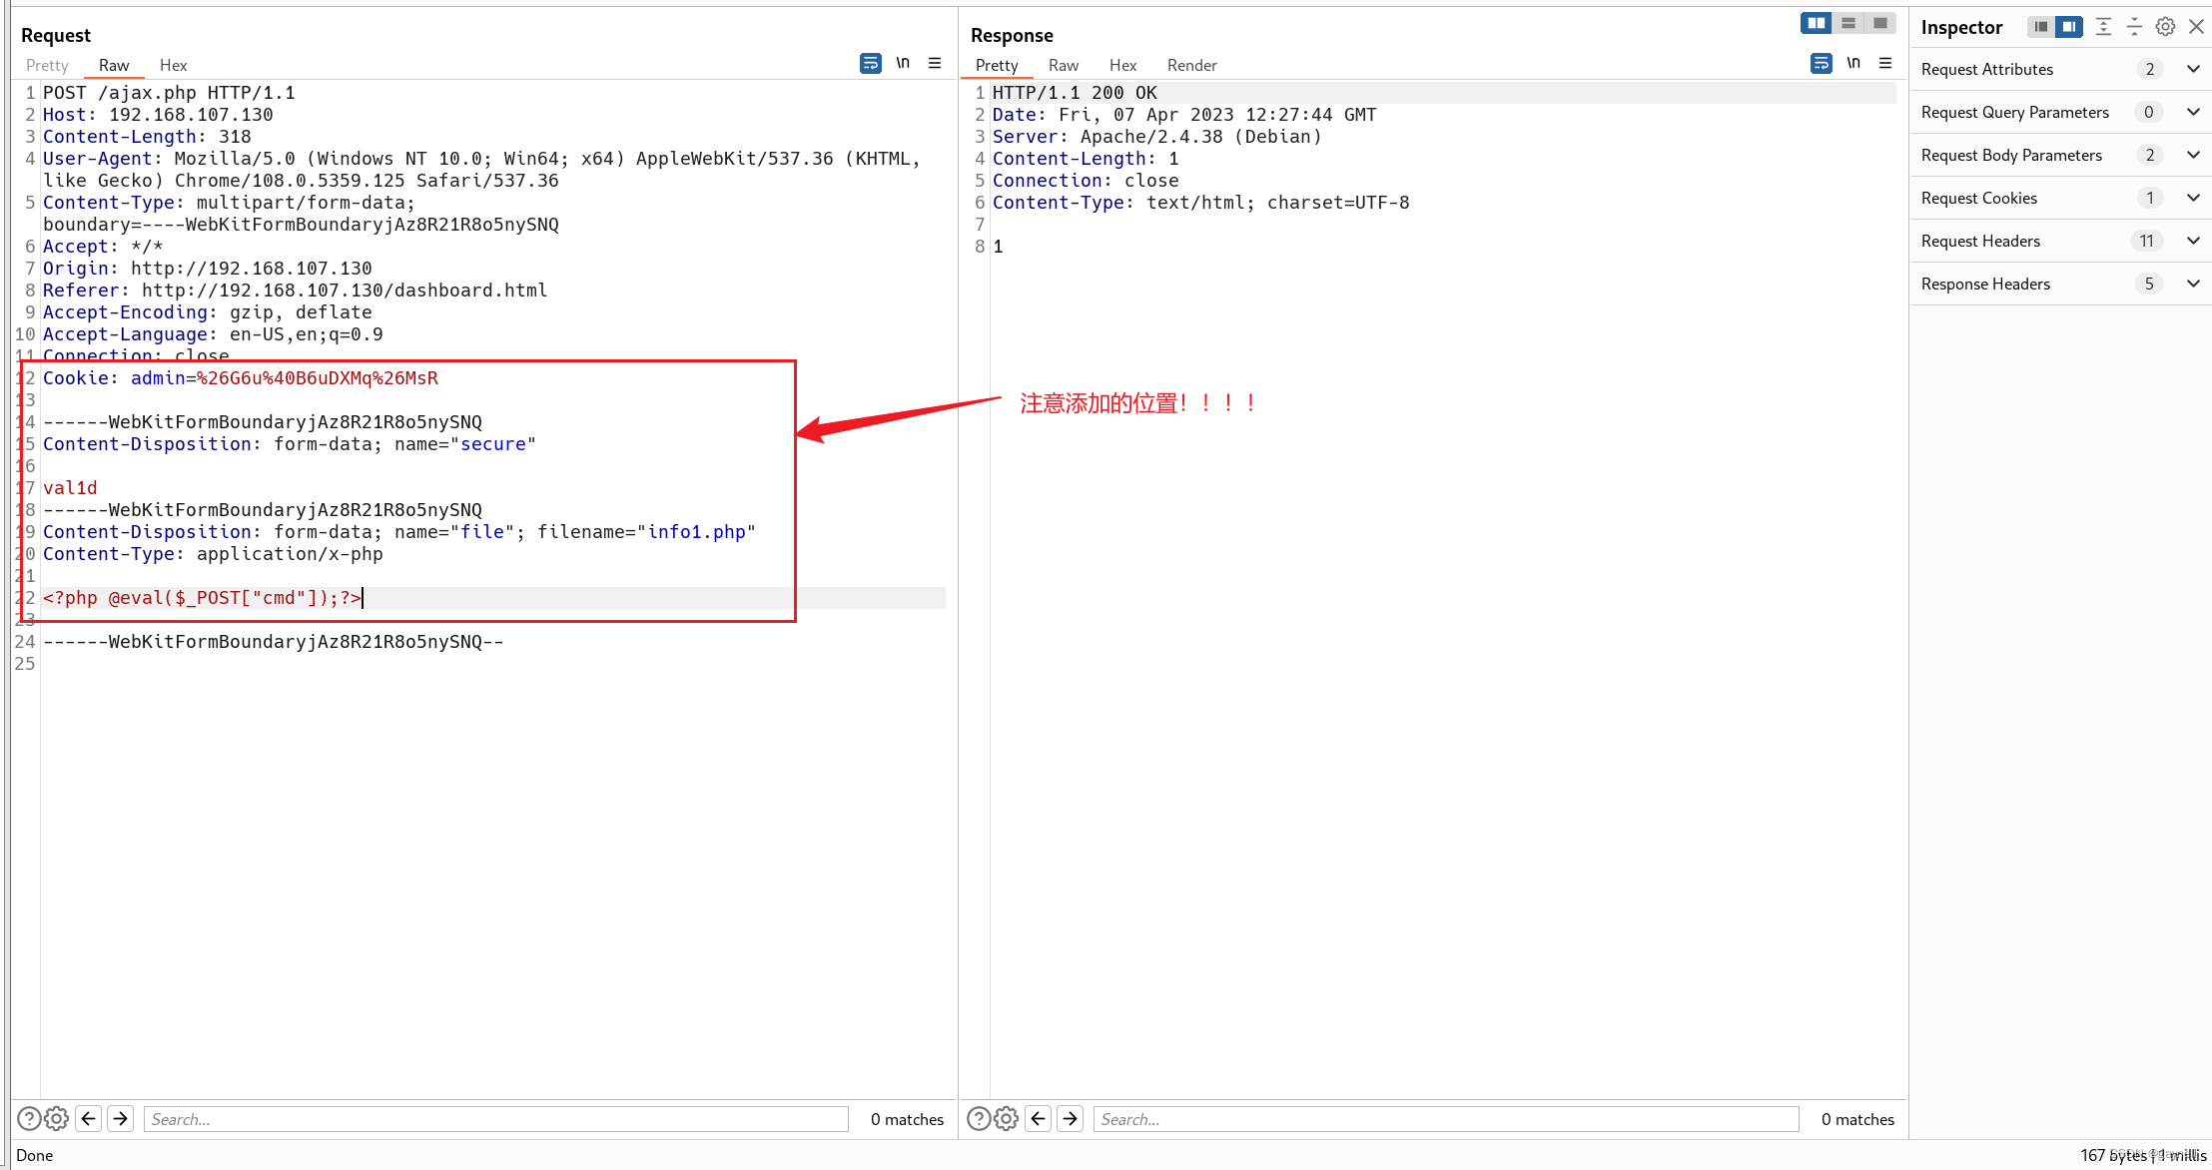Click the closing WebKitFormBoundary line
The width and height of the screenshot is (2212, 1170).
tap(273, 642)
